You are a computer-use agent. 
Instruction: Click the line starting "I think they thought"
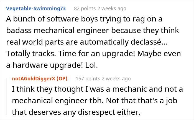point(97,89)
